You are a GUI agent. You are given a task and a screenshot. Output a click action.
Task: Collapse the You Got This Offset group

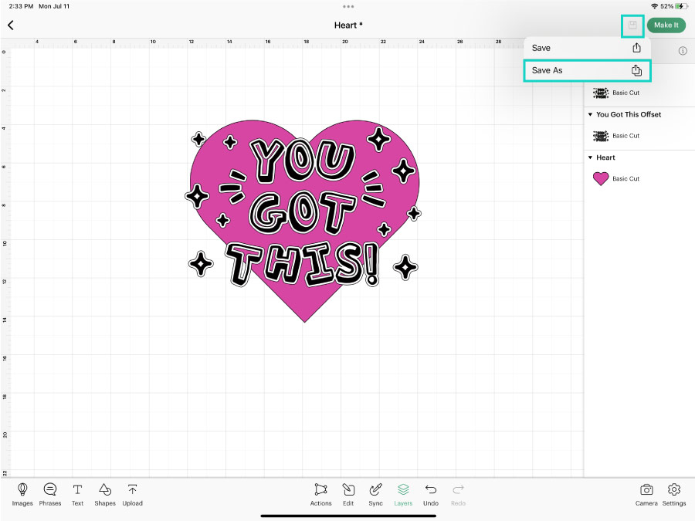click(x=591, y=114)
